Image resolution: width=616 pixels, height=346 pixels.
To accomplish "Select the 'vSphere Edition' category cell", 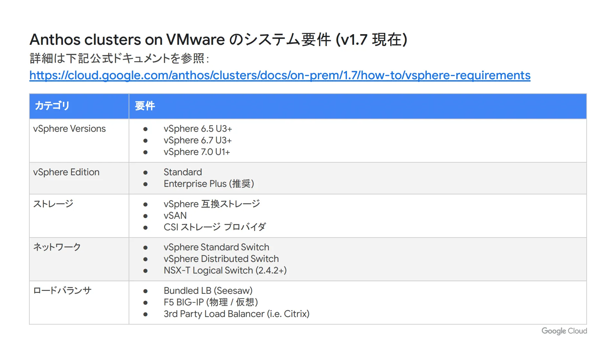I will point(79,178).
